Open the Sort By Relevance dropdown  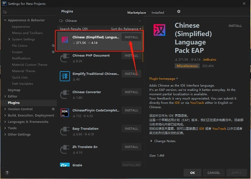pos(126,29)
